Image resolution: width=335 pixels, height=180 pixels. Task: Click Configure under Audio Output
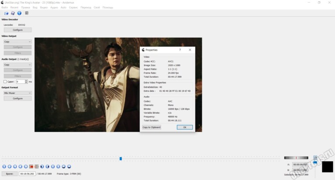coord(18,70)
